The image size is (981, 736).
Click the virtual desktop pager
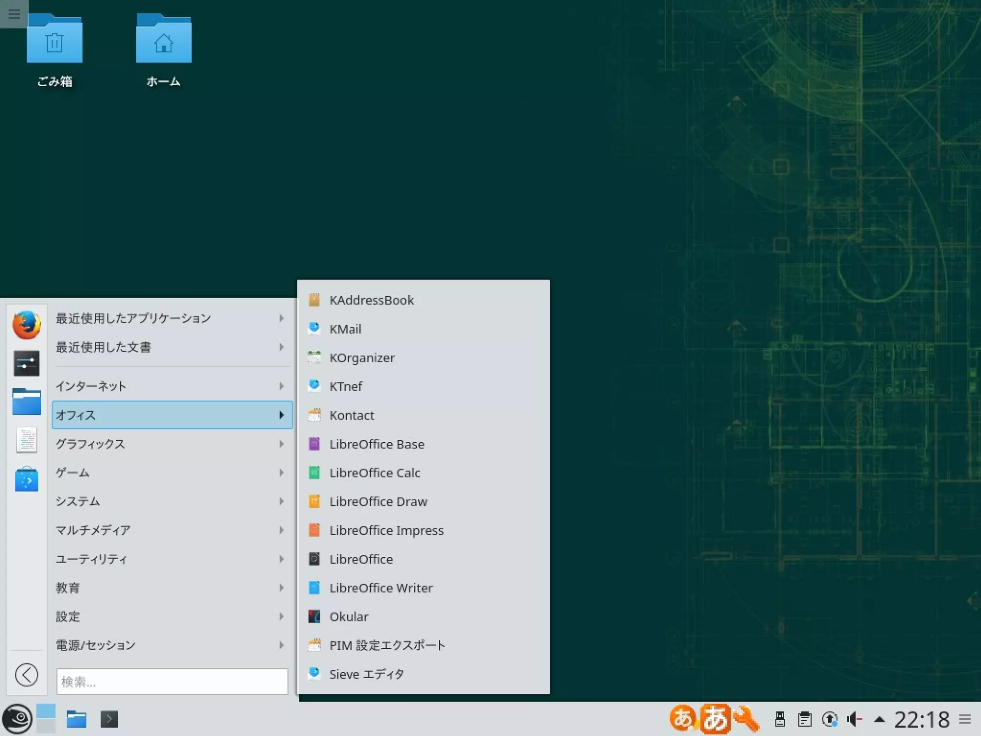pyautogui.click(x=46, y=718)
